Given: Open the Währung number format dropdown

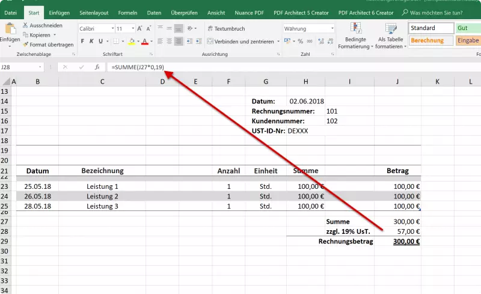Looking at the screenshot, I should click(332, 28).
